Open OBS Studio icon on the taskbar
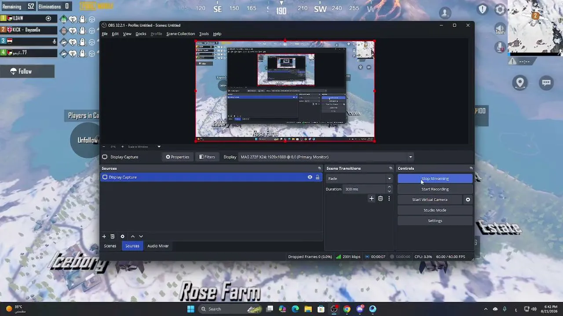 [x=334, y=309]
